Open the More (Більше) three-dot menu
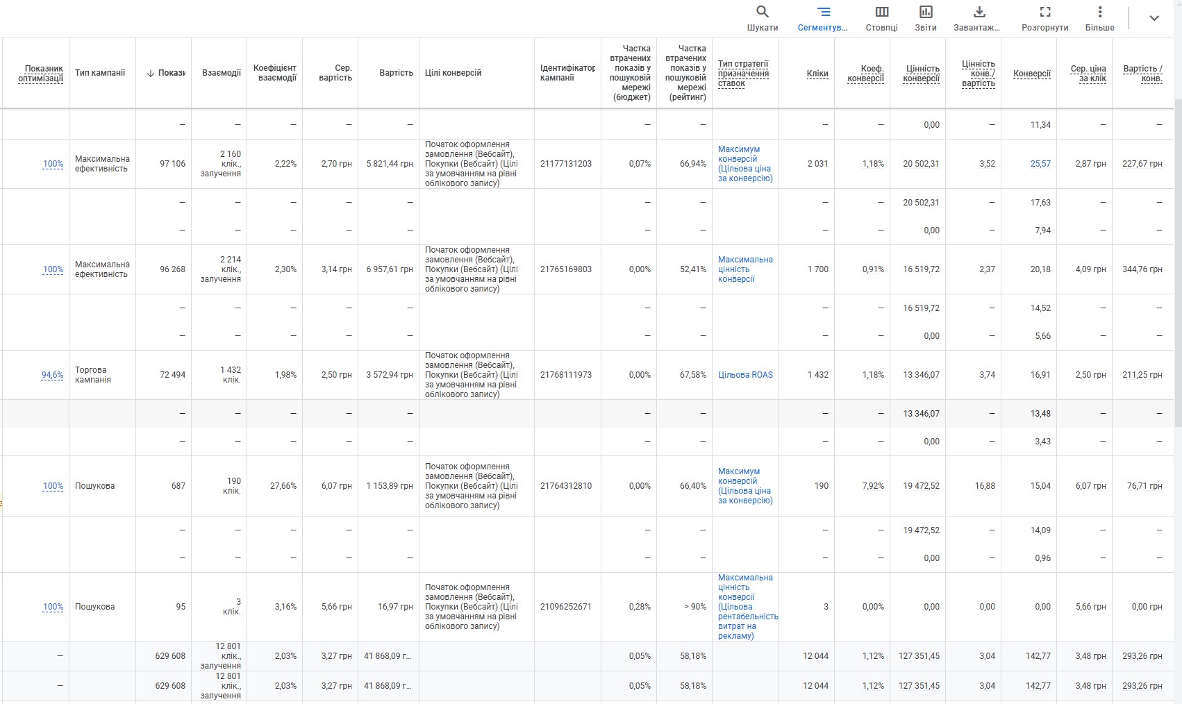The width and height of the screenshot is (1182, 704). point(1099,18)
